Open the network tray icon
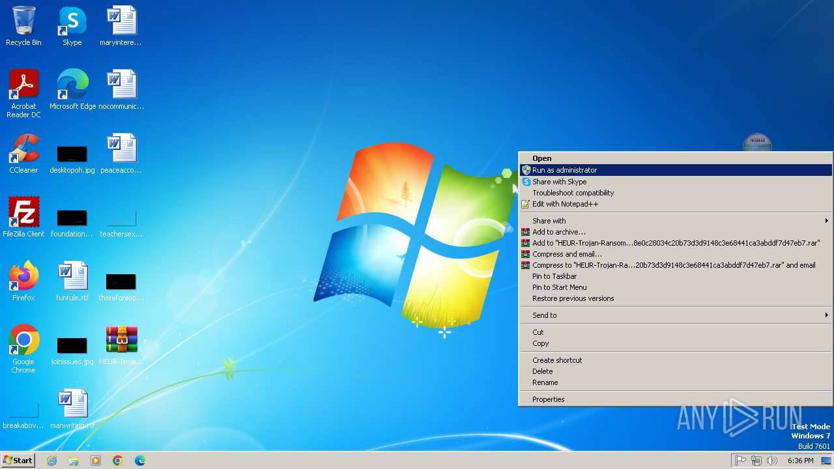The height and width of the screenshot is (469, 834). coord(756,461)
